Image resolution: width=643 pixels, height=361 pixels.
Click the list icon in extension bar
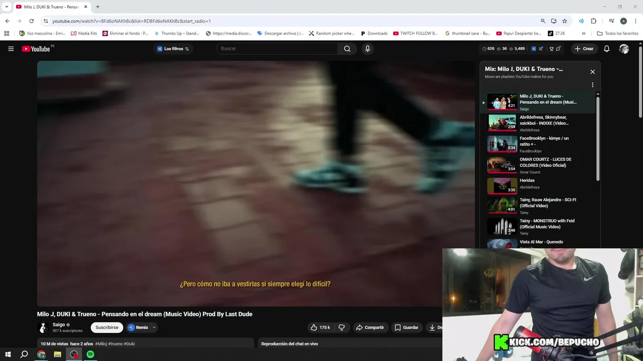541,49
